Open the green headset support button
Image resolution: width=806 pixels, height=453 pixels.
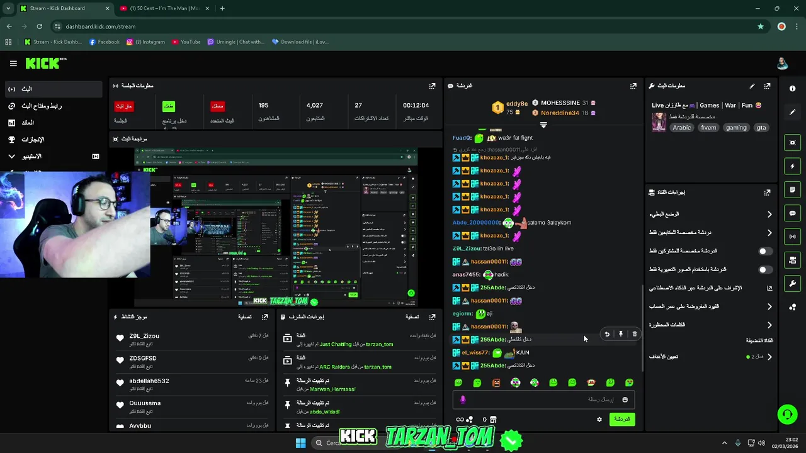[787, 414]
